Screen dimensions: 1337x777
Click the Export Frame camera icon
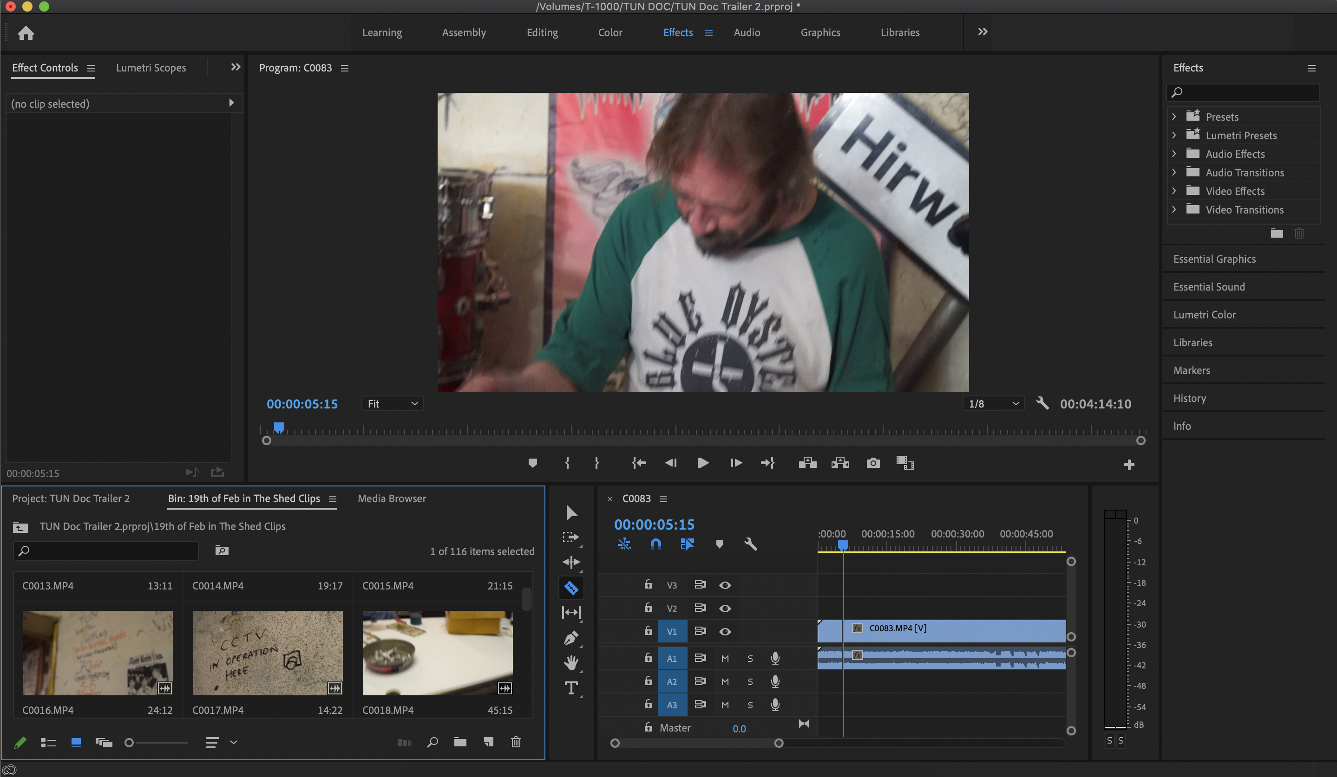[x=873, y=463]
